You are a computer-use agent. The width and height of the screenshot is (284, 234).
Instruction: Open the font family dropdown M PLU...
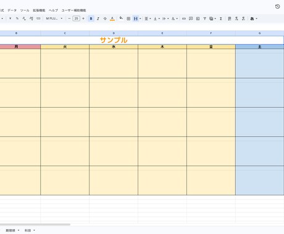click(x=54, y=18)
